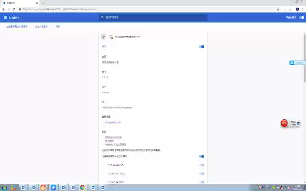
Task: Click the red floating ball widget
Action: 284,123
